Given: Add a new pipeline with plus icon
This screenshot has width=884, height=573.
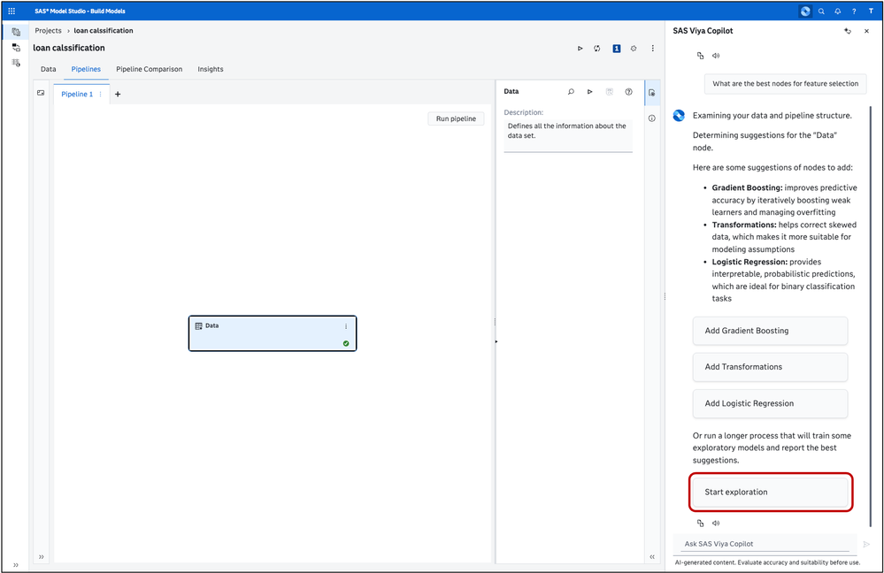Looking at the screenshot, I should click(118, 94).
